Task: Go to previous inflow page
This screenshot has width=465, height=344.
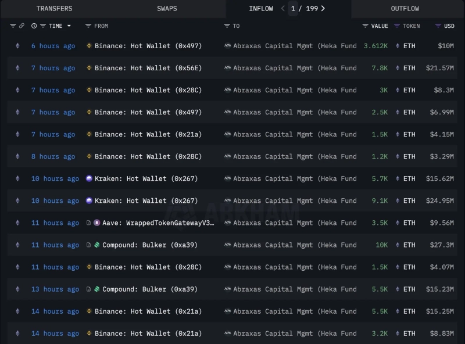Action: tap(283, 9)
